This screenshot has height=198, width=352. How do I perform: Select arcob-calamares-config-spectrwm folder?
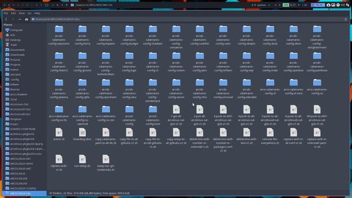click(x=106, y=89)
